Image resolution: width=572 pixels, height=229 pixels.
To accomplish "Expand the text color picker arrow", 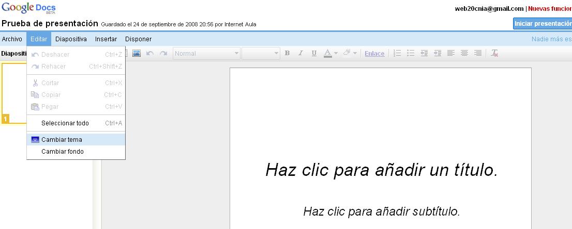I will click(336, 53).
